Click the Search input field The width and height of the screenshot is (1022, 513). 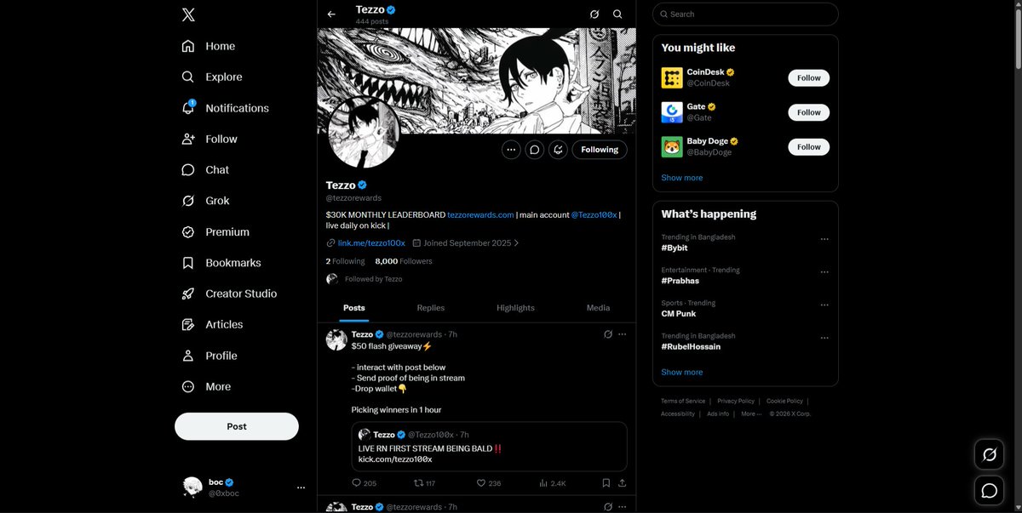pos(745,14)
